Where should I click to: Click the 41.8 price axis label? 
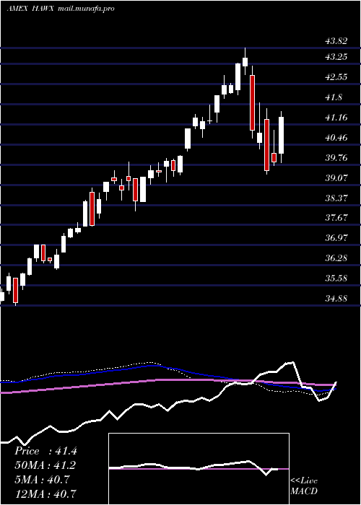click(334, 97)
